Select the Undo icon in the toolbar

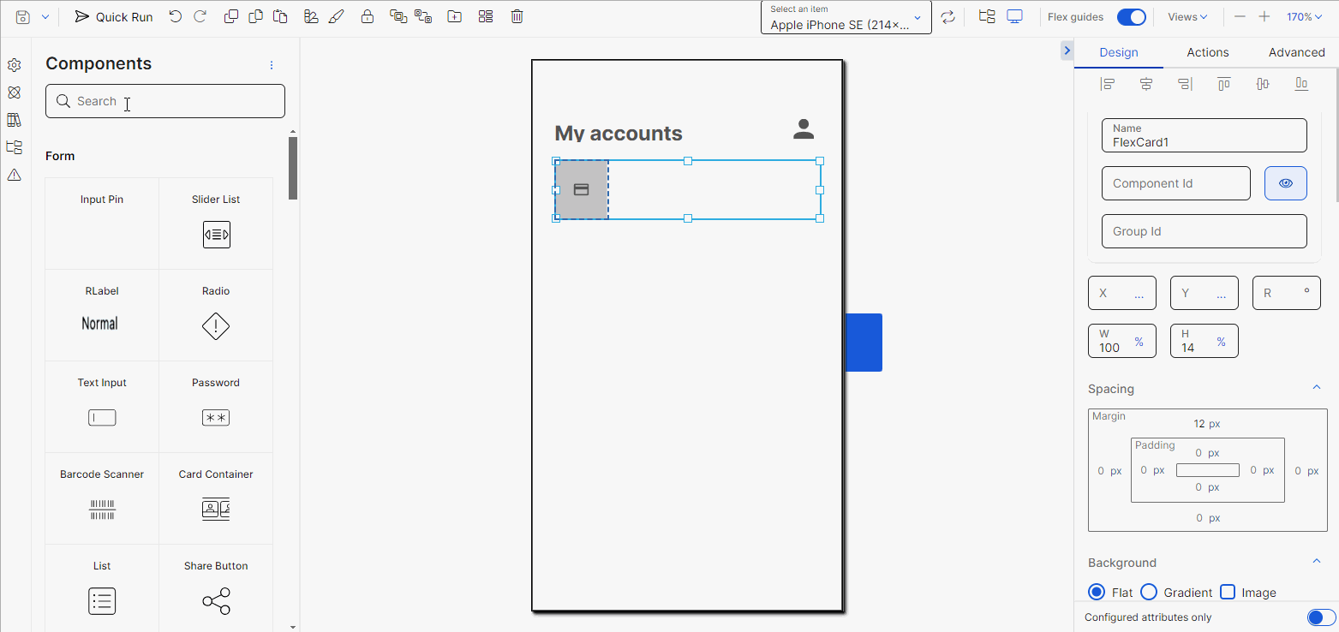tap(176, 15)
